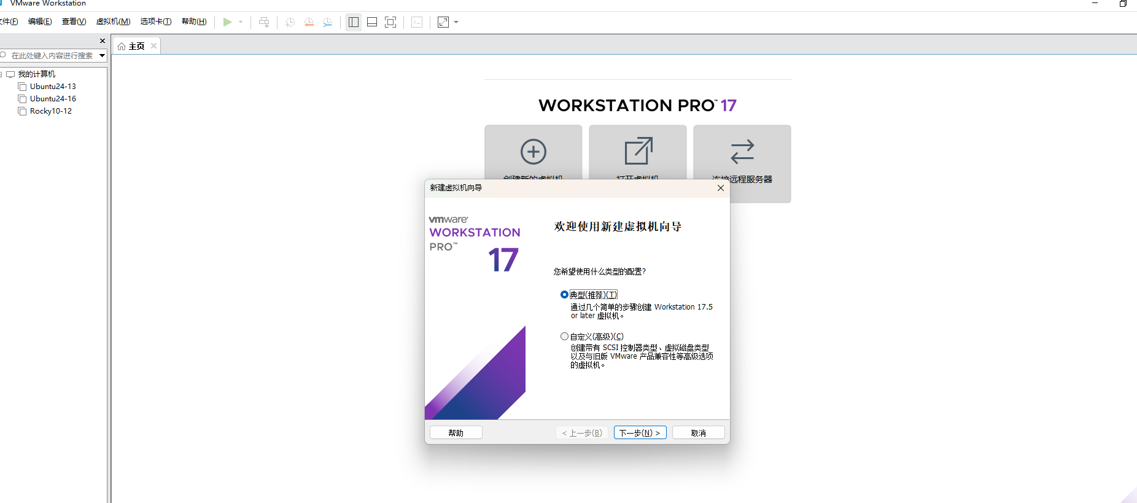Click the revert to snapshot icon
This screenshot has height=503, width=1137.
click(x=309, y=22)
